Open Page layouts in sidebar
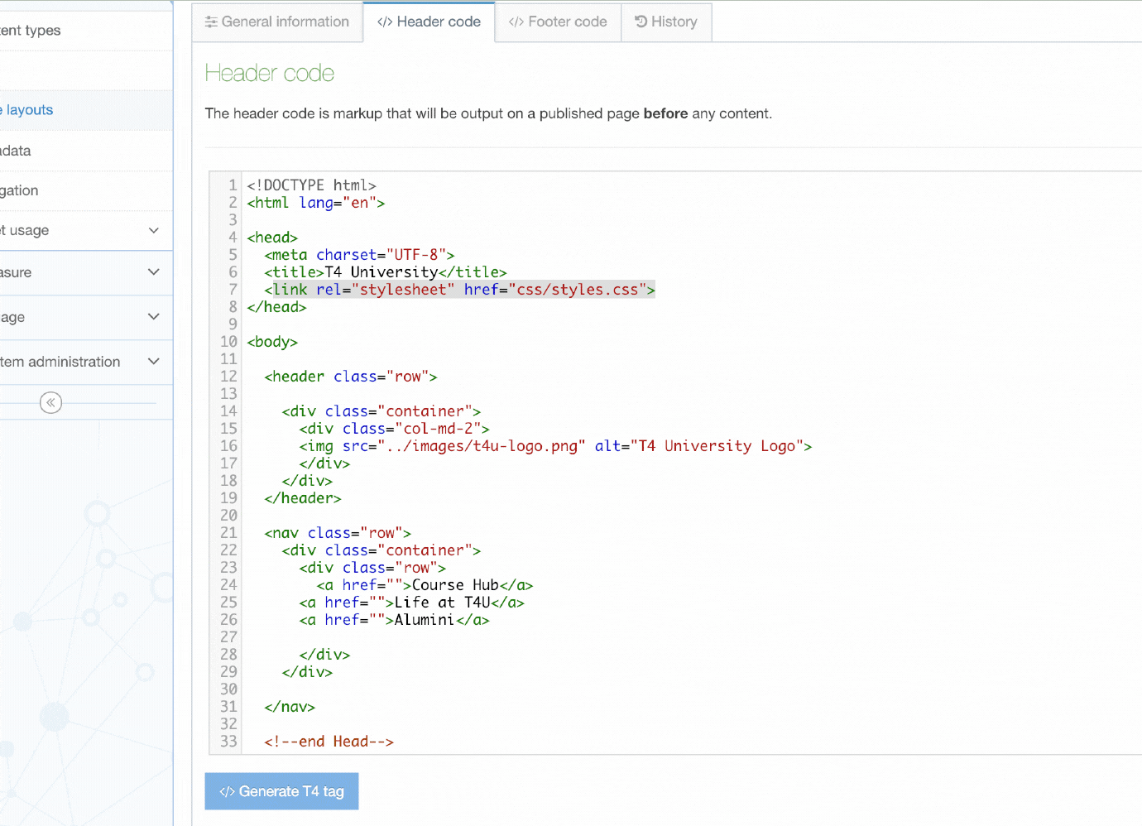Screen dimensions: 1142x826 [x=29, y=110]
